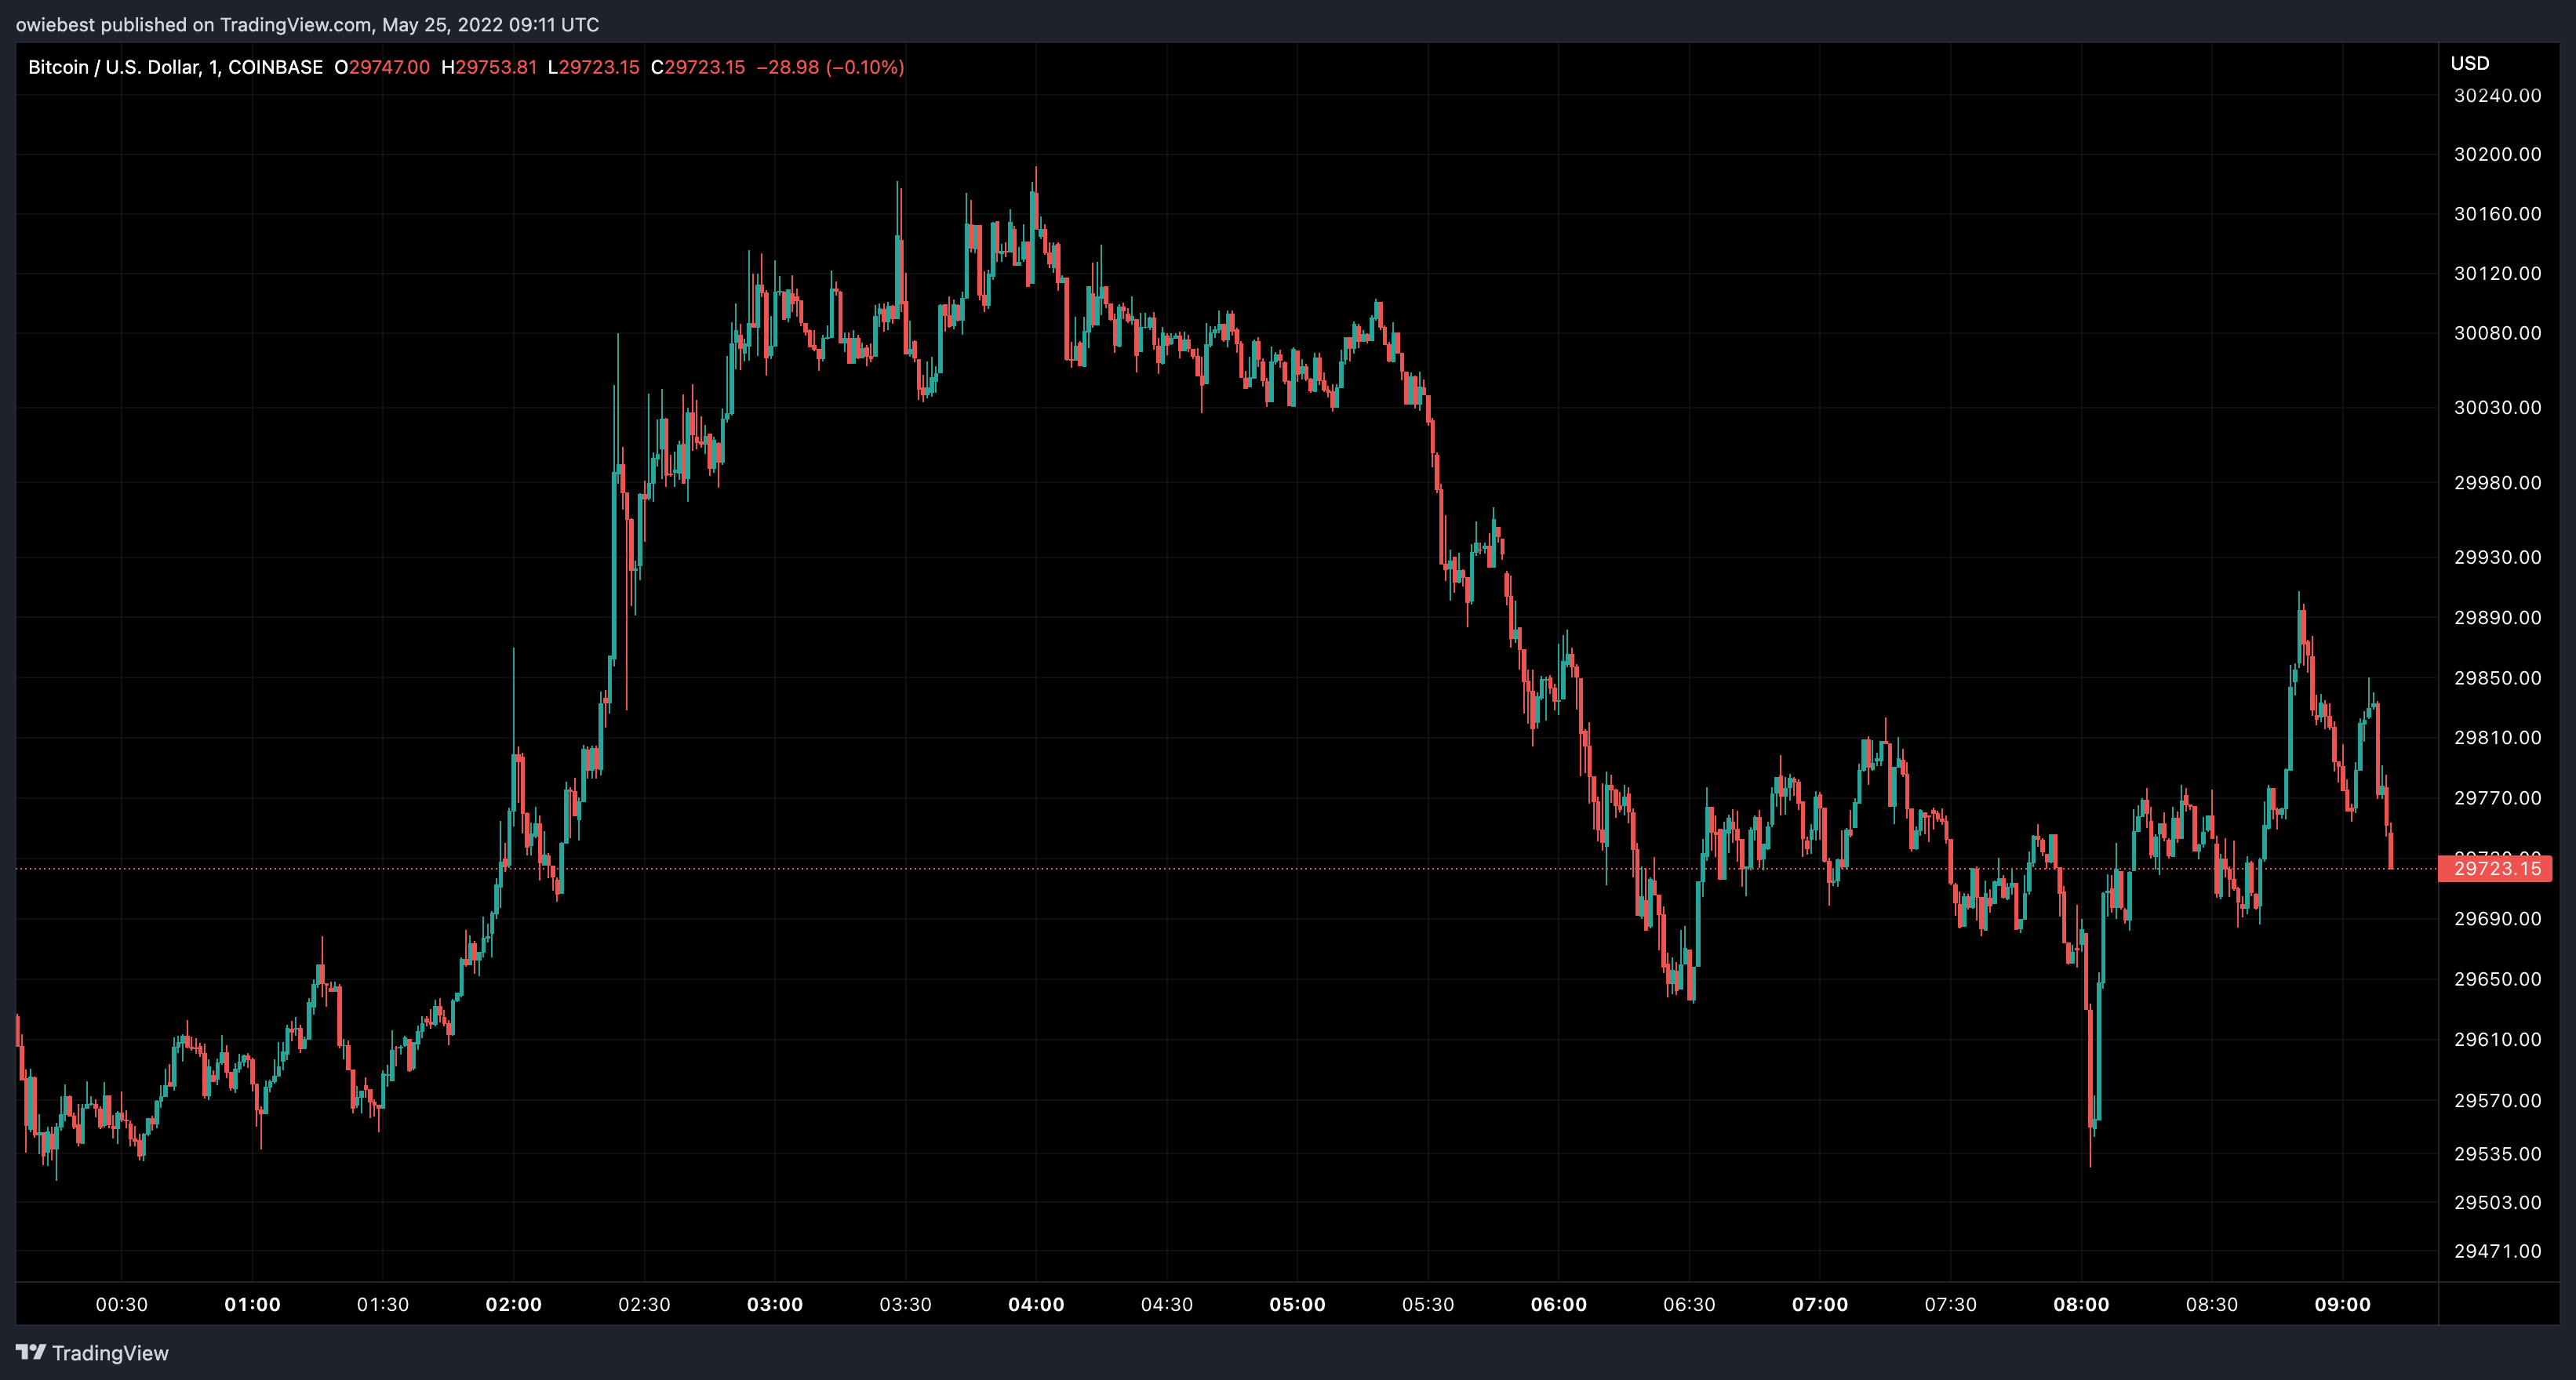The width and height of the screenshot is (2576, 1380).
Task: Click the close value C29723.15 in legend
Action: click(698, 67)
